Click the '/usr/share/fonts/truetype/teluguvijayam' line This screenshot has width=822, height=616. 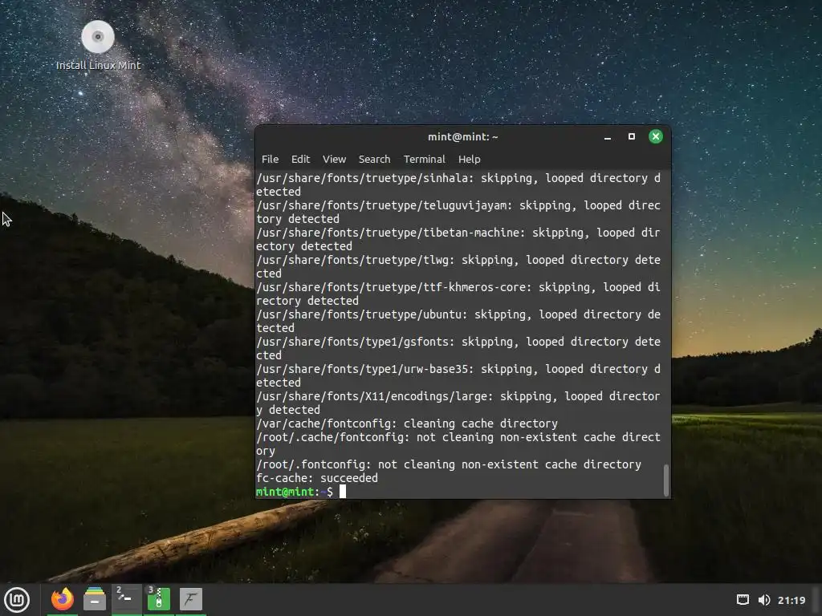pyautogui.click(x=458, y=212)
